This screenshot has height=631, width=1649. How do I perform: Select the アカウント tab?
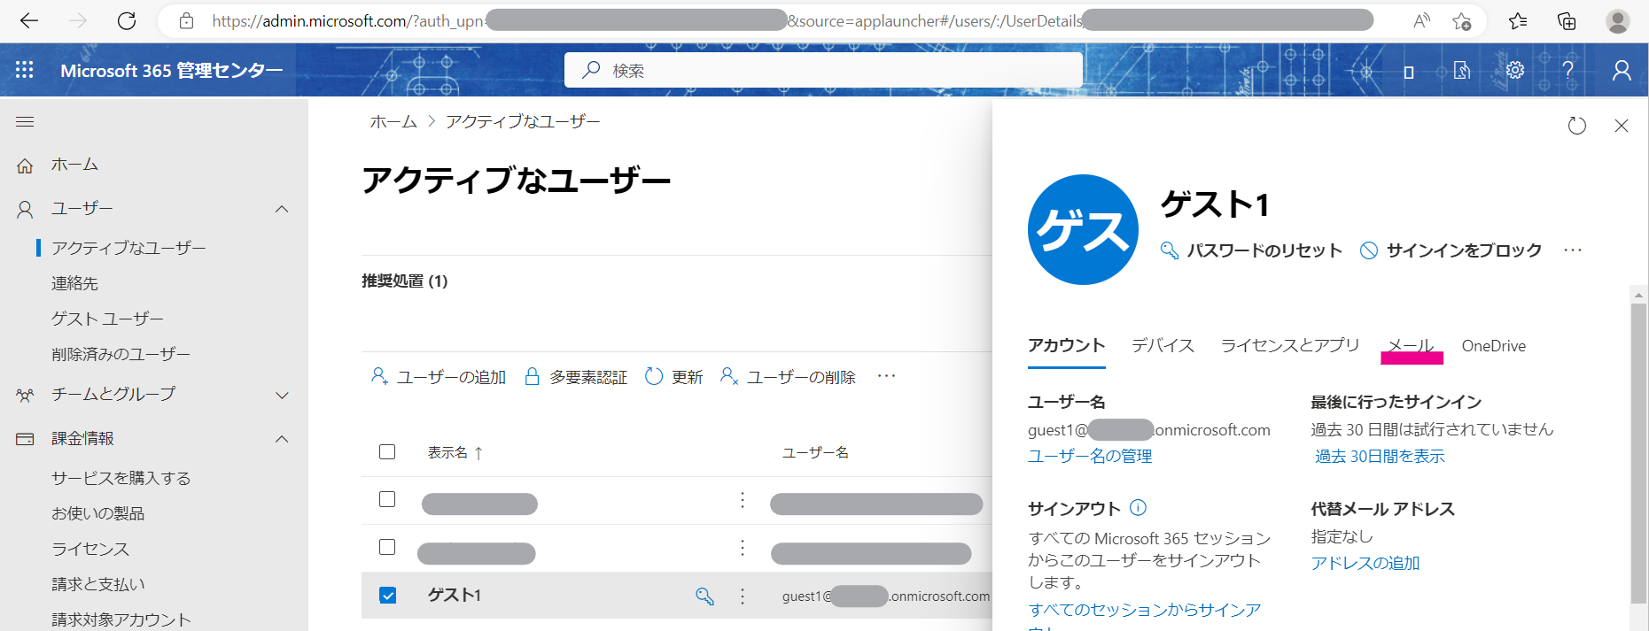point(1066,345)
